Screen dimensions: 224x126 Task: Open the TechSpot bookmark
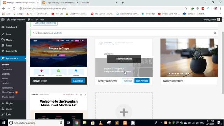click(195, 14)
